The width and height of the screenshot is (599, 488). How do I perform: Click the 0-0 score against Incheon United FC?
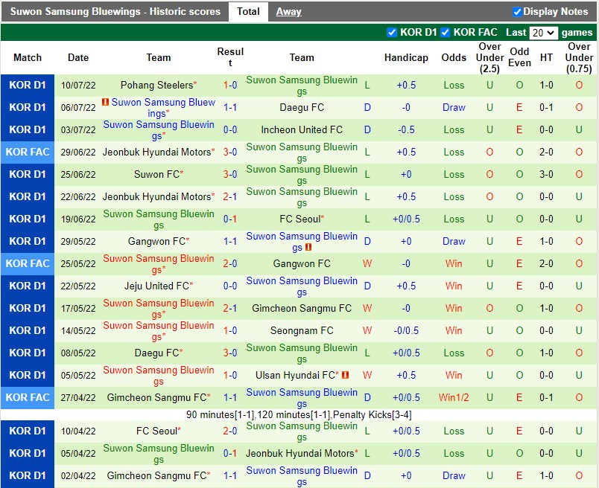[x=230, y=129]
